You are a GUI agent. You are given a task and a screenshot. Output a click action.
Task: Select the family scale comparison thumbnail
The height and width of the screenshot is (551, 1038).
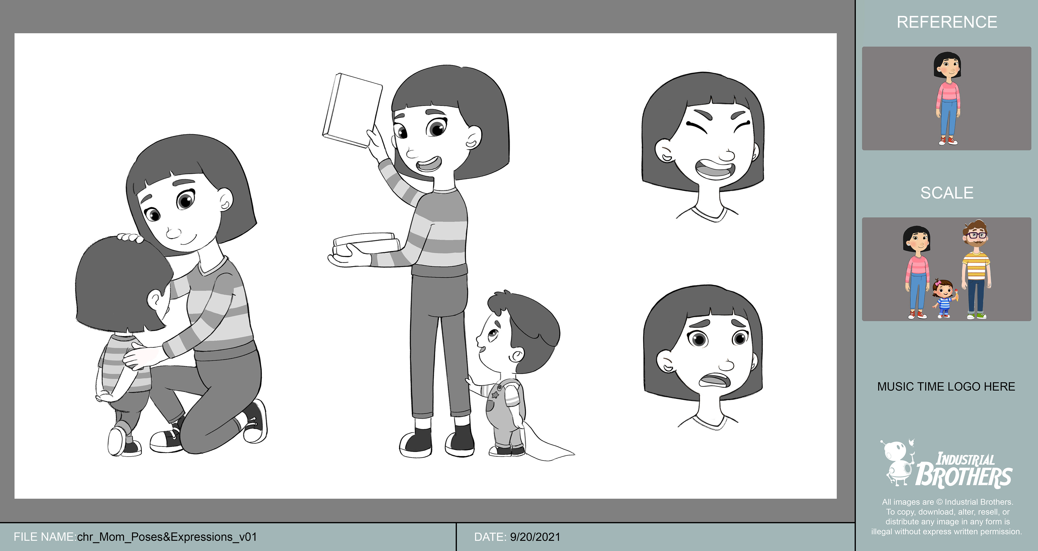click(x=947, y=269)
